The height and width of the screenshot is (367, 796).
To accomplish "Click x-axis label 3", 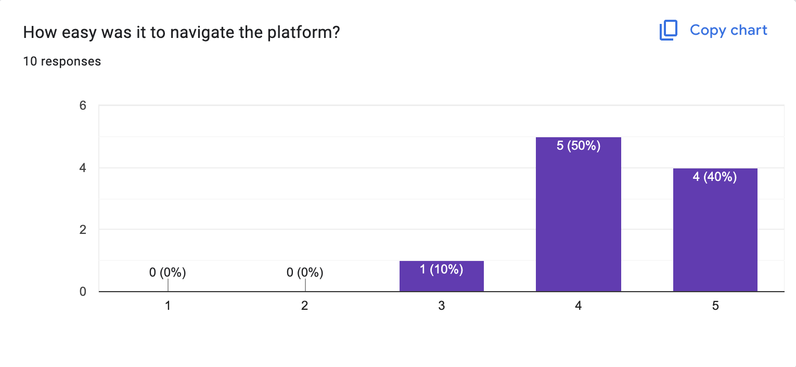I will click(x=441, y=306).
